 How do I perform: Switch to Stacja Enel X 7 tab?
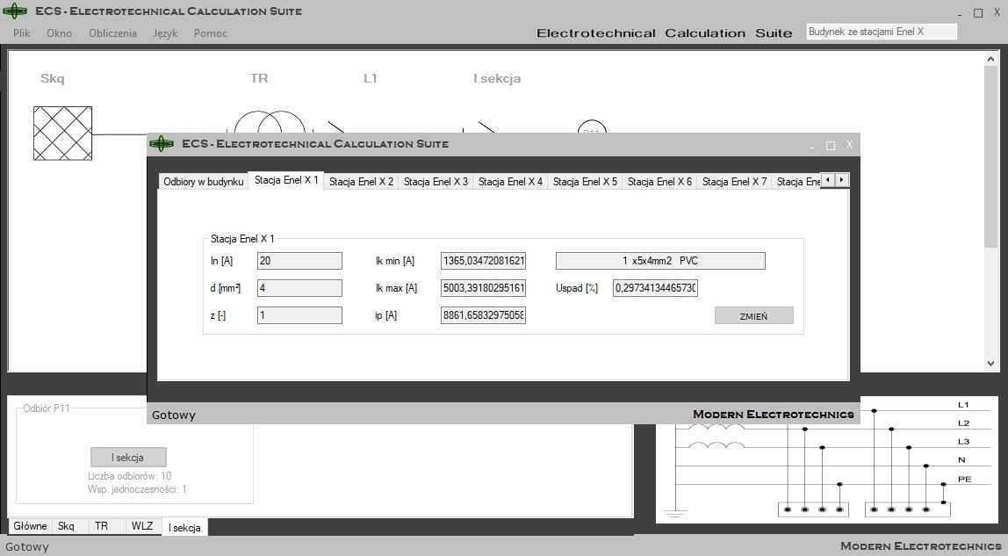click(x=734, y=182)
